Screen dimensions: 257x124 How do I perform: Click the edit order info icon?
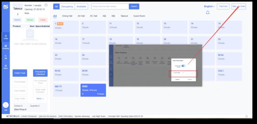46,5
